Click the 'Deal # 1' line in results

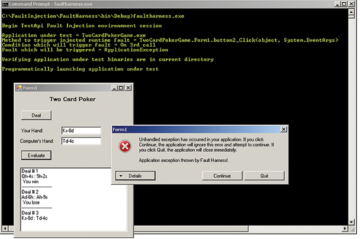[30, 171]
